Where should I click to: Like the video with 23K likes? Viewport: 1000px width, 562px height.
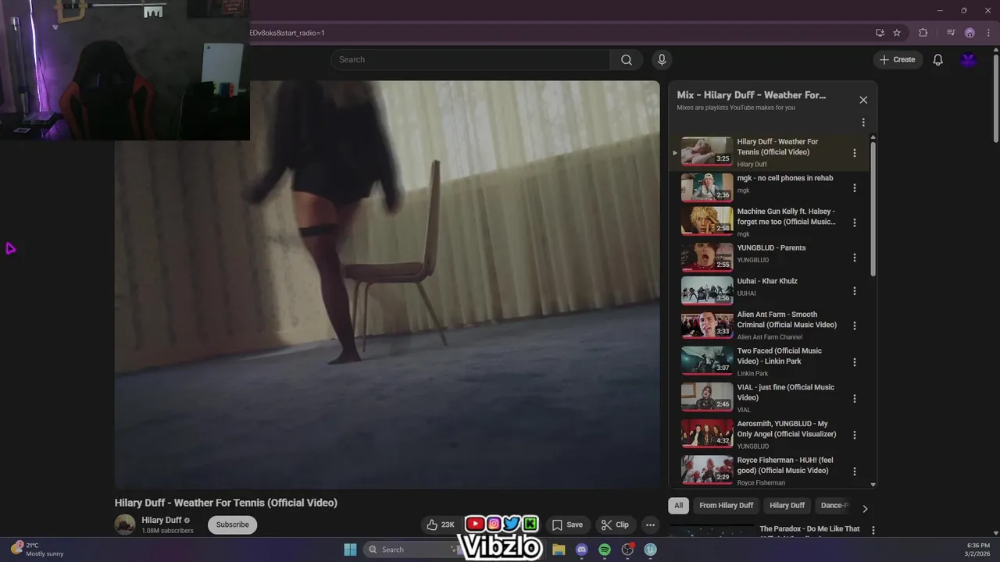[440, 525]
